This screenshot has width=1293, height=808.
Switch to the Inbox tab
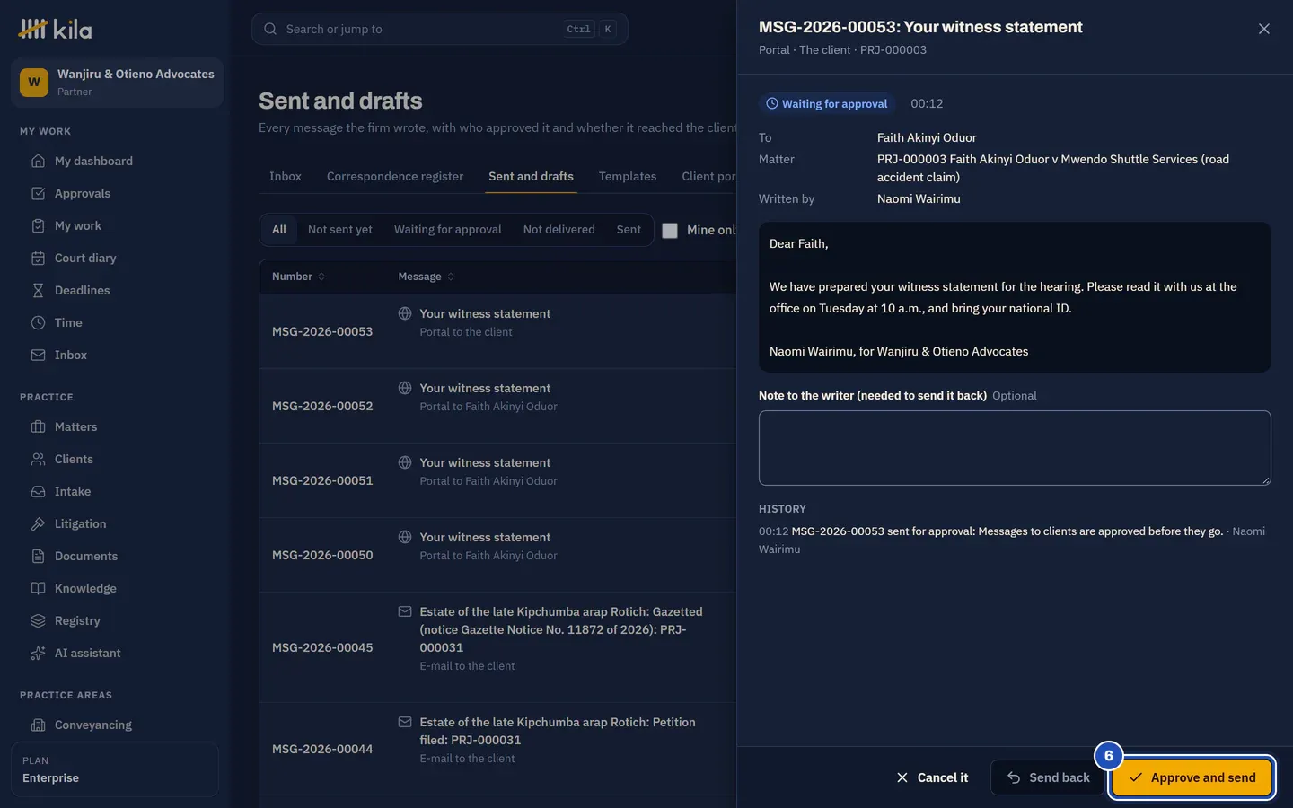(286, 176)
